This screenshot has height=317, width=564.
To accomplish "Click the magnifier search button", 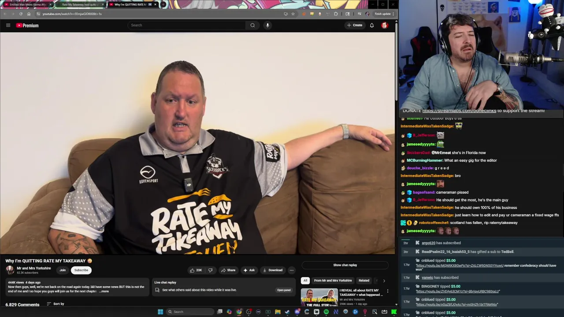I will [252, 25].
